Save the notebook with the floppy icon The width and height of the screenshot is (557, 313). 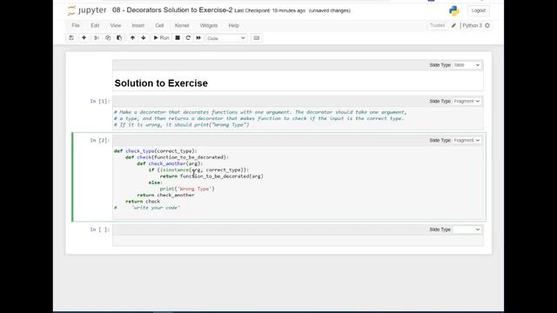(x=71, y=38)
